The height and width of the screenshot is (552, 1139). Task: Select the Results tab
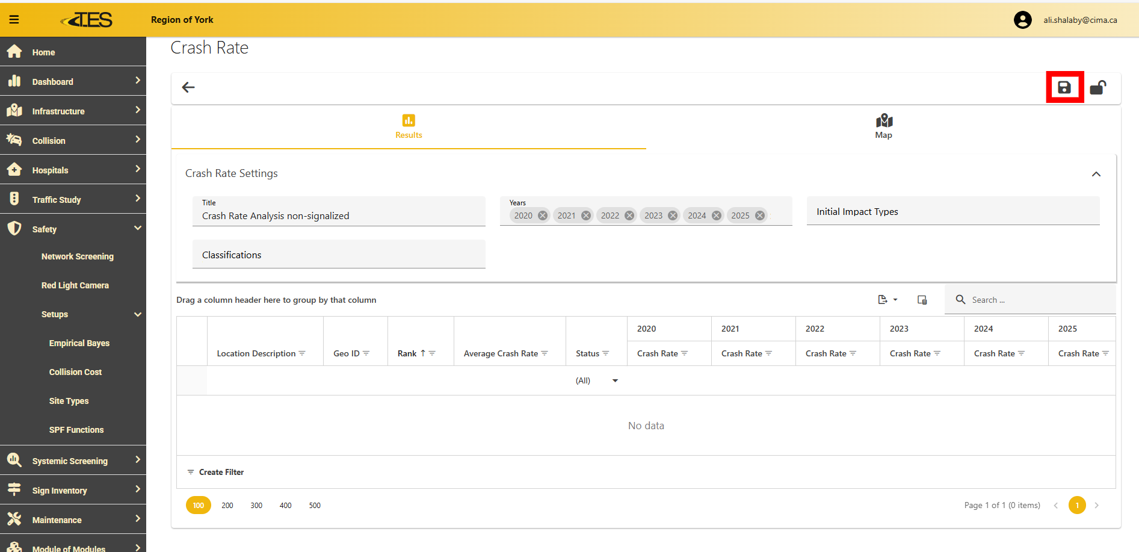click(409, 126)
